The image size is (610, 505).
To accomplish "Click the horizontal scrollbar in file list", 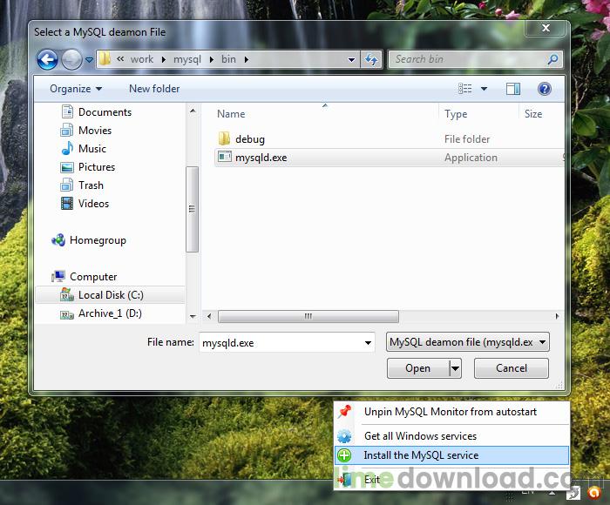I will (x=308, y=317).
